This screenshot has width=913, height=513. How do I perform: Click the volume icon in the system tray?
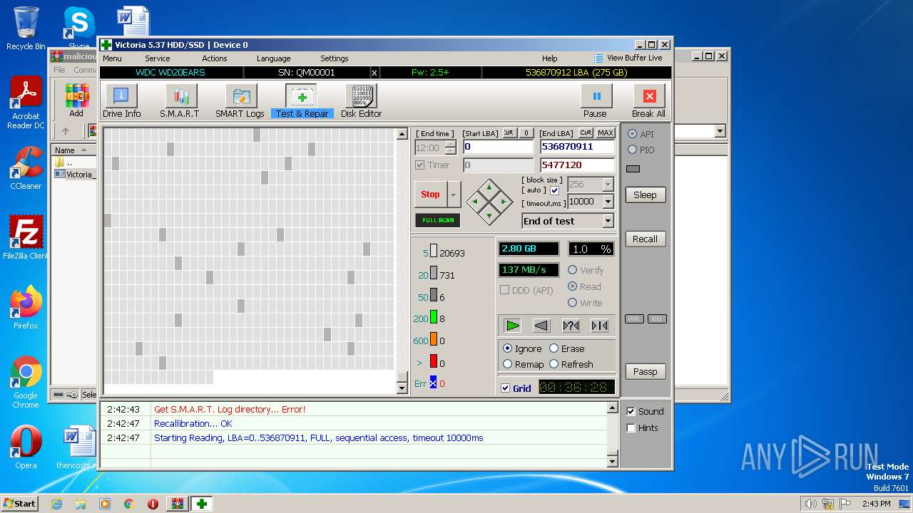[810, 504]
